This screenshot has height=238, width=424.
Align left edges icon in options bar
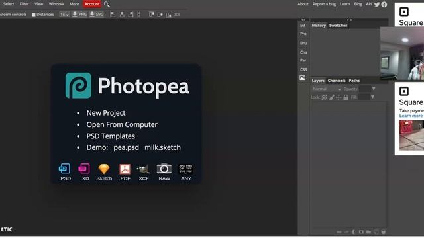(x=113, y=15)
